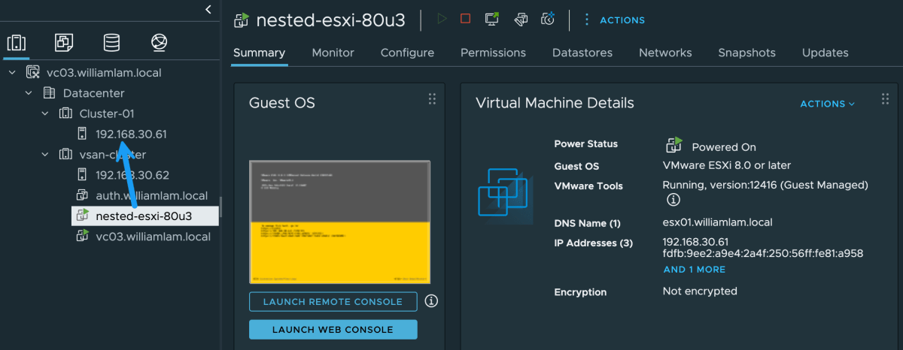The image size is (903, 350).
Task: Collapse the Cluster-01 tree node
Action: (x=44, y=113)
